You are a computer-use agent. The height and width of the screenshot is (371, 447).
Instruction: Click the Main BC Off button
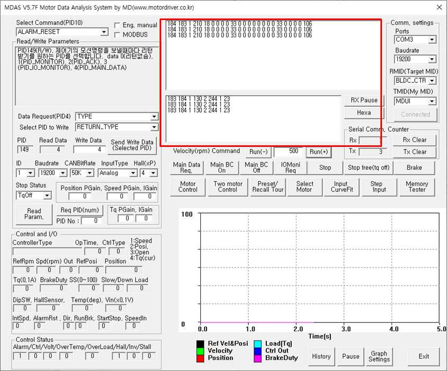coord(257,168)
